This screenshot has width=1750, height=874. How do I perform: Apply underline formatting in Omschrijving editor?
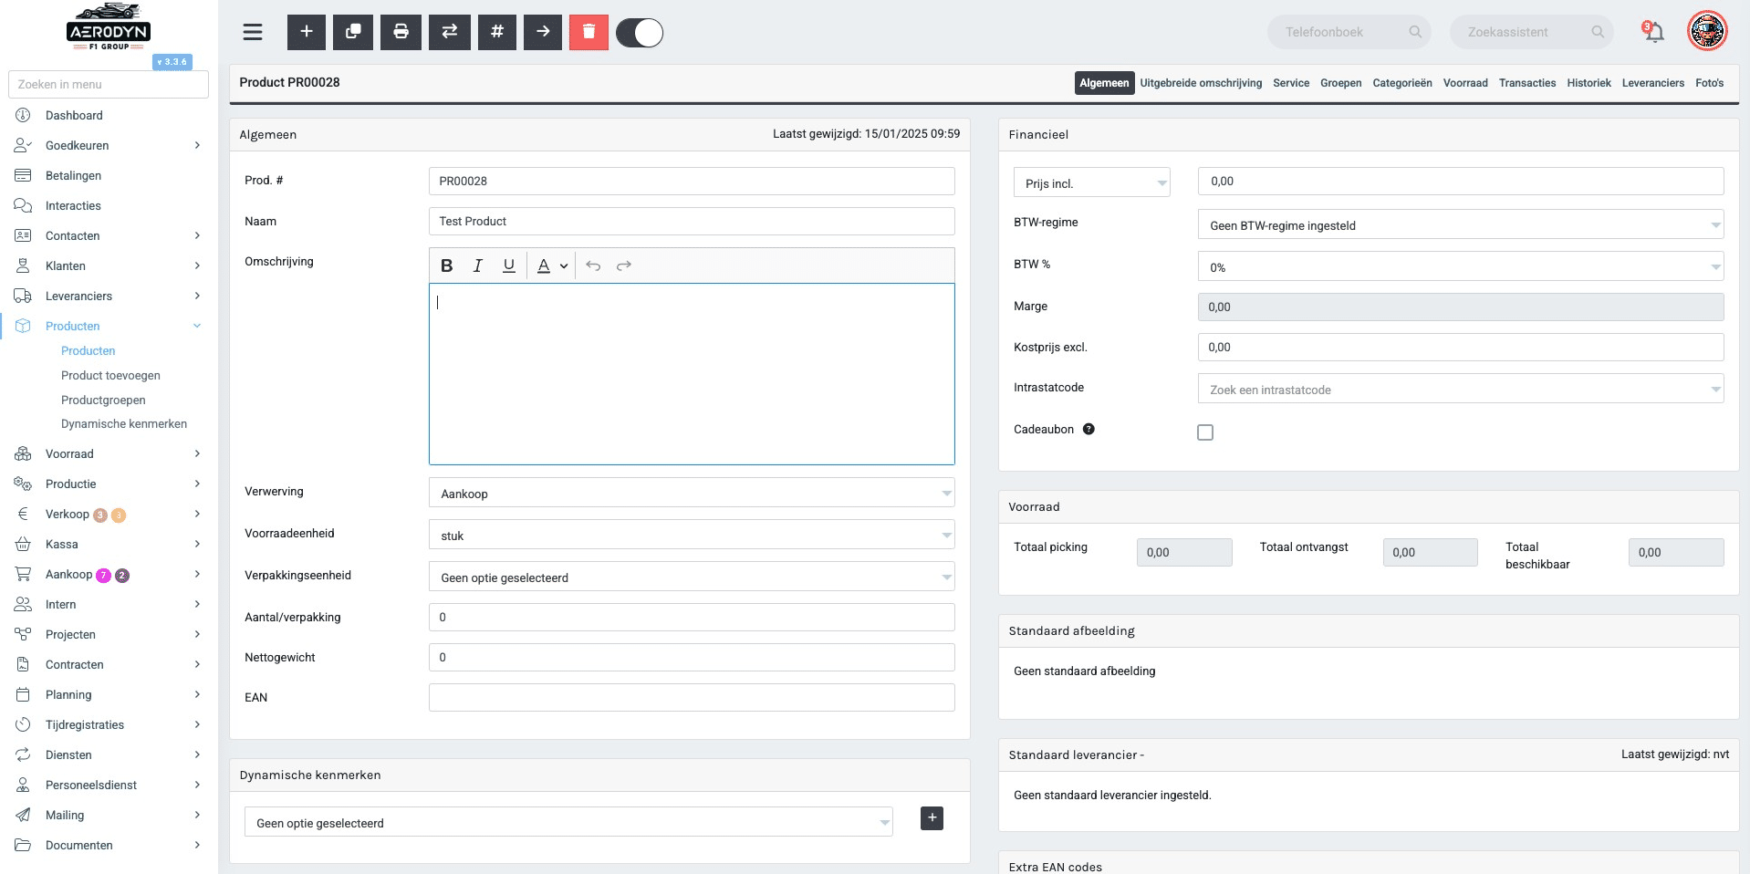(509, 265)
